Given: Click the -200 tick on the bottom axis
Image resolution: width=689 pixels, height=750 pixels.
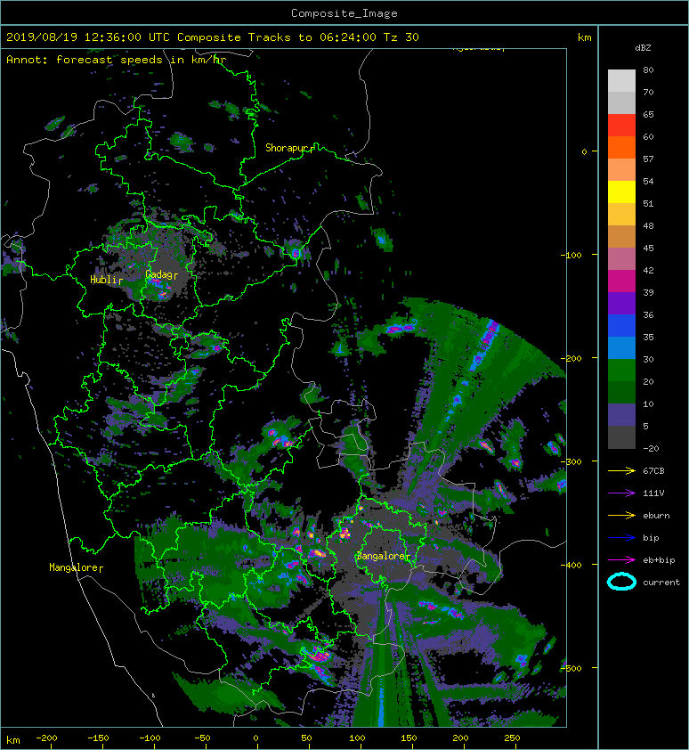Looking at the screenshot, I should (46, 738).
